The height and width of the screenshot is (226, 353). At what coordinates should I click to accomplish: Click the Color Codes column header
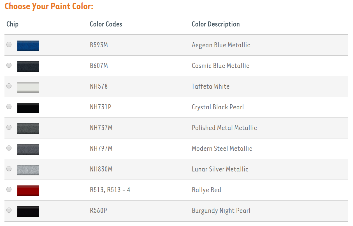coord(106,24)
